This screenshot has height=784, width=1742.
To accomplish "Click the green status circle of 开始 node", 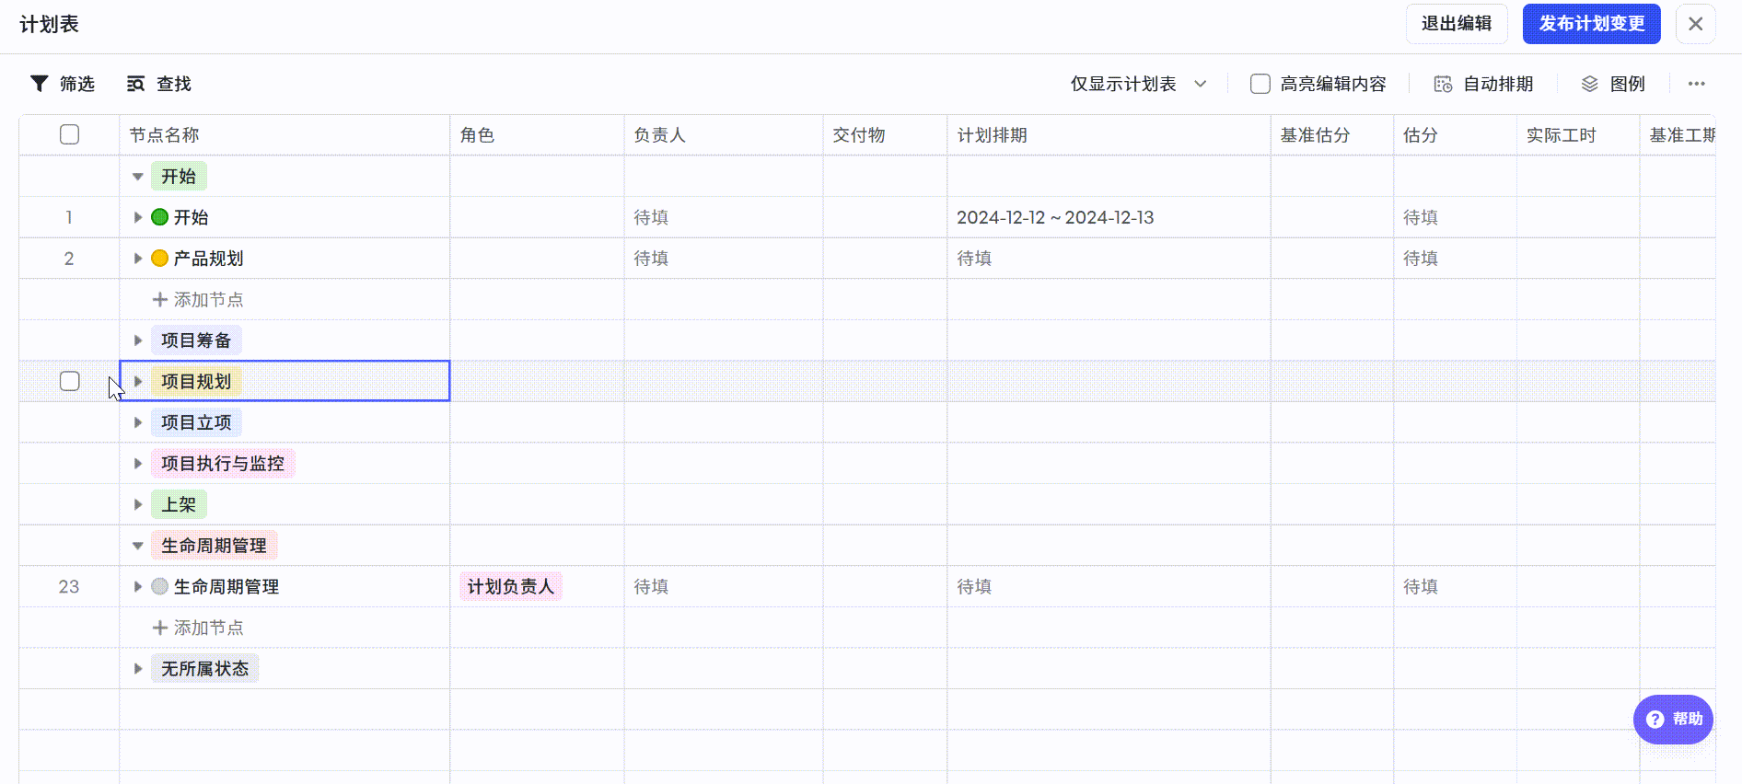I will (x=159, y=217).
